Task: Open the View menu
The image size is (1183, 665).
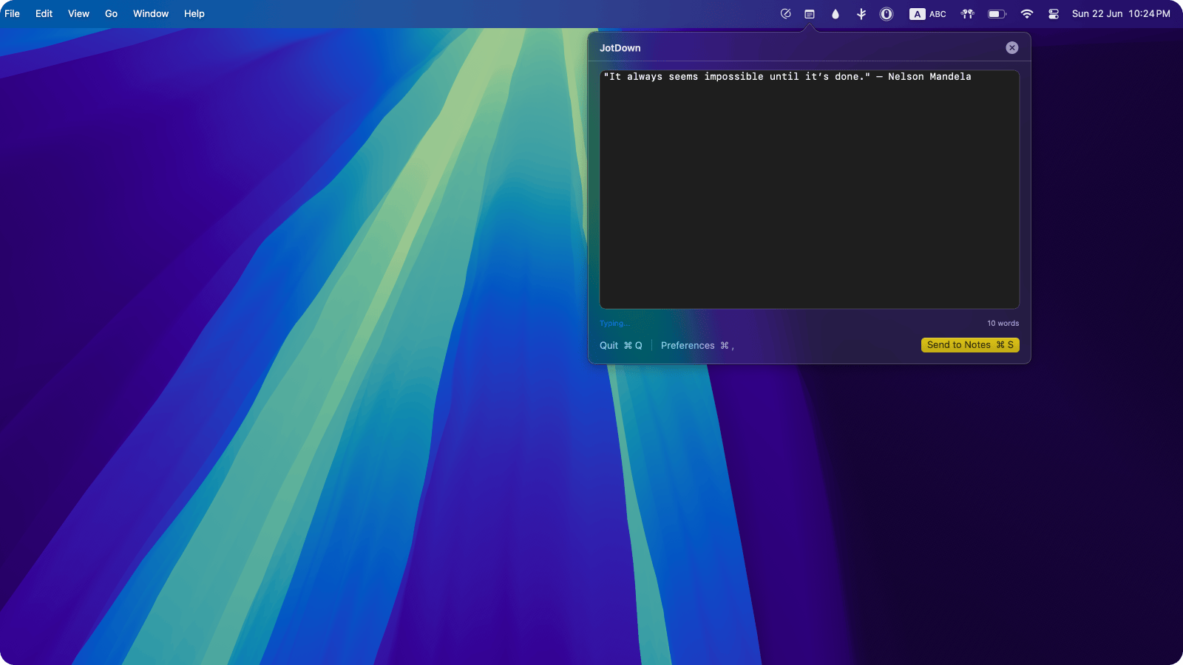Action: (x=79, y=14)
